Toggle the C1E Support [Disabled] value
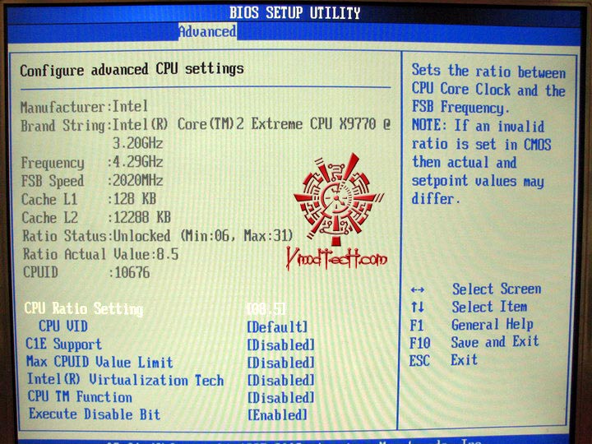Image resolution: width=592 pixels, height=444 pixels. (281, 345)
